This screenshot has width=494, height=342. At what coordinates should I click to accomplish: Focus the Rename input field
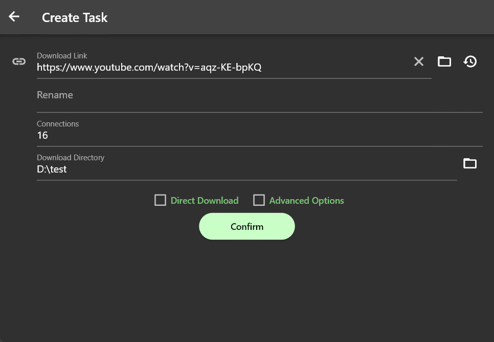coord(256,96)
